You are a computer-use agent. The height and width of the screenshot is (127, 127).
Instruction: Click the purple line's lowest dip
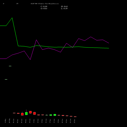coord(30,60)
